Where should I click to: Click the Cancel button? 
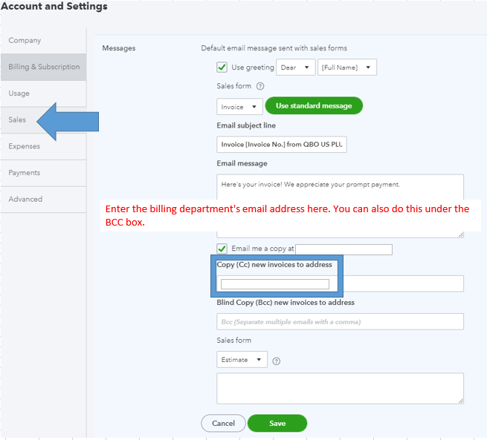[x=223, y=423]
